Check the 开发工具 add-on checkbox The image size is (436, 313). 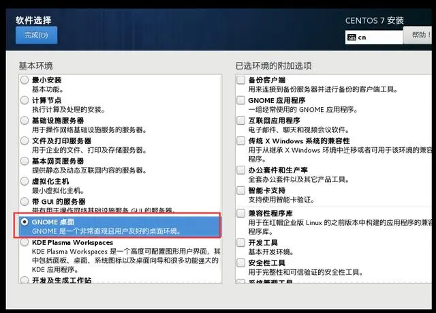240,243
